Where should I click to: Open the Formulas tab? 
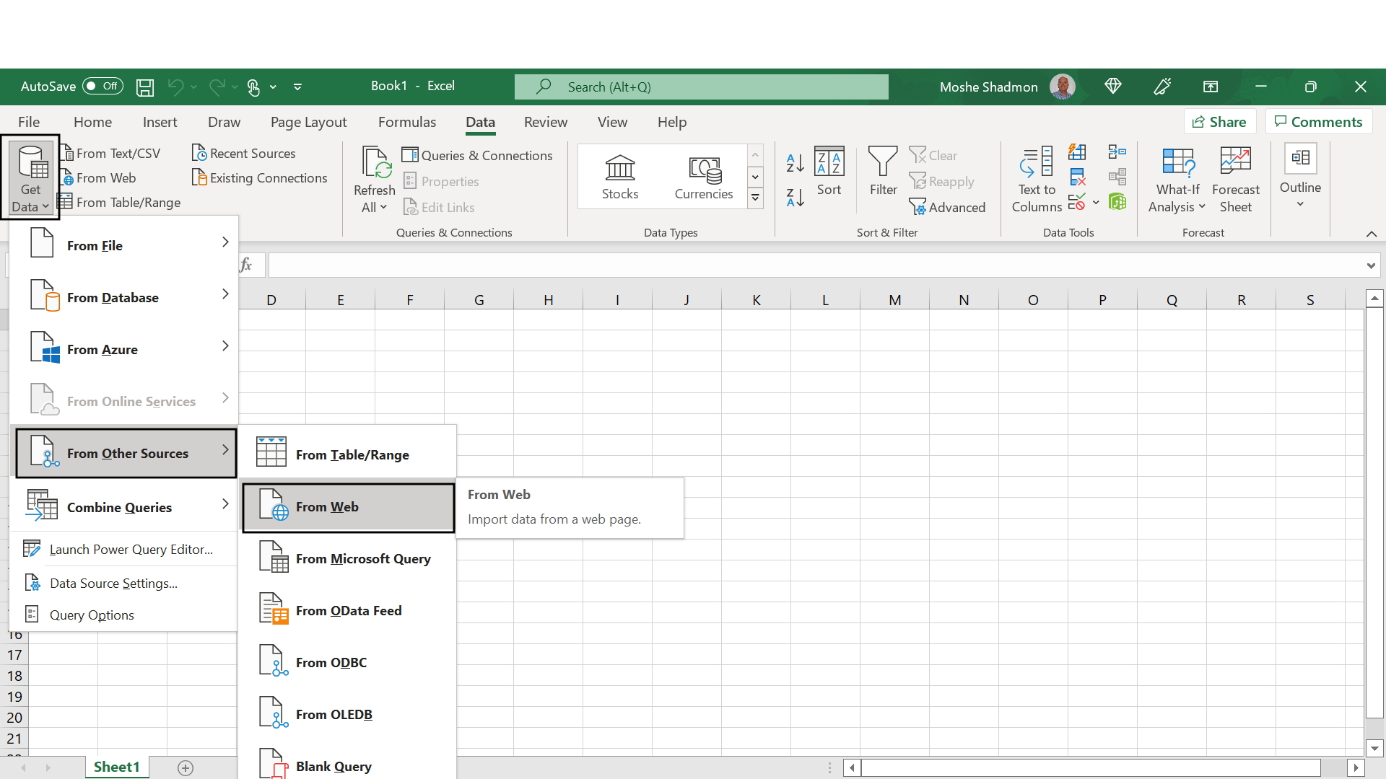406,122
